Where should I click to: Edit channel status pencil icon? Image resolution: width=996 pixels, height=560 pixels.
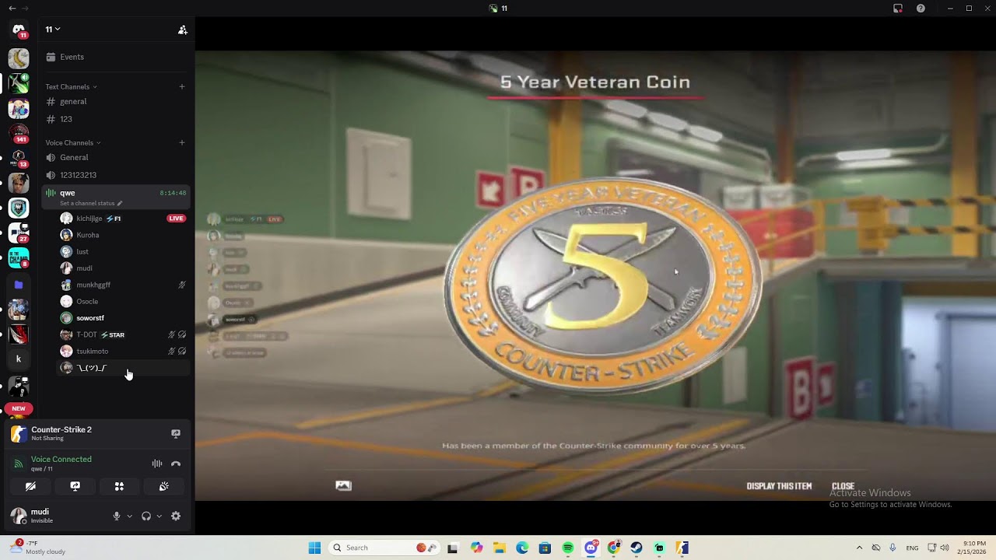120,203
